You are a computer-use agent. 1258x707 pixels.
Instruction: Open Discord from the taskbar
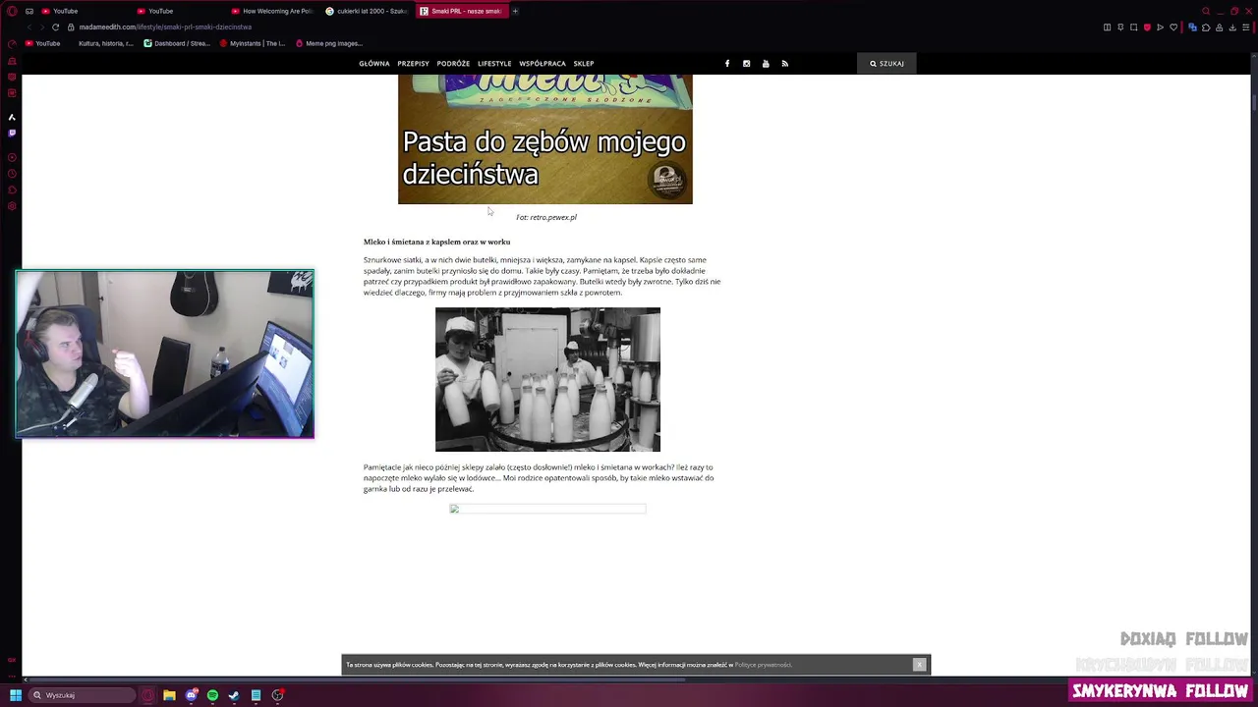click(x=191, y=695)
